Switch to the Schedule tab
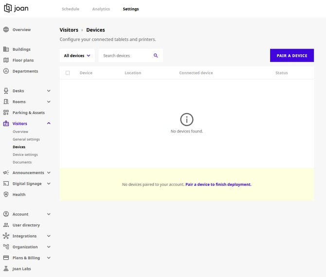Image resolution: width=326 pixels, height=277 pixels. (x=71, y=9)
